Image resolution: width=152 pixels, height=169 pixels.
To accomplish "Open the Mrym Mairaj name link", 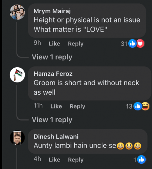I will (52, 11).
